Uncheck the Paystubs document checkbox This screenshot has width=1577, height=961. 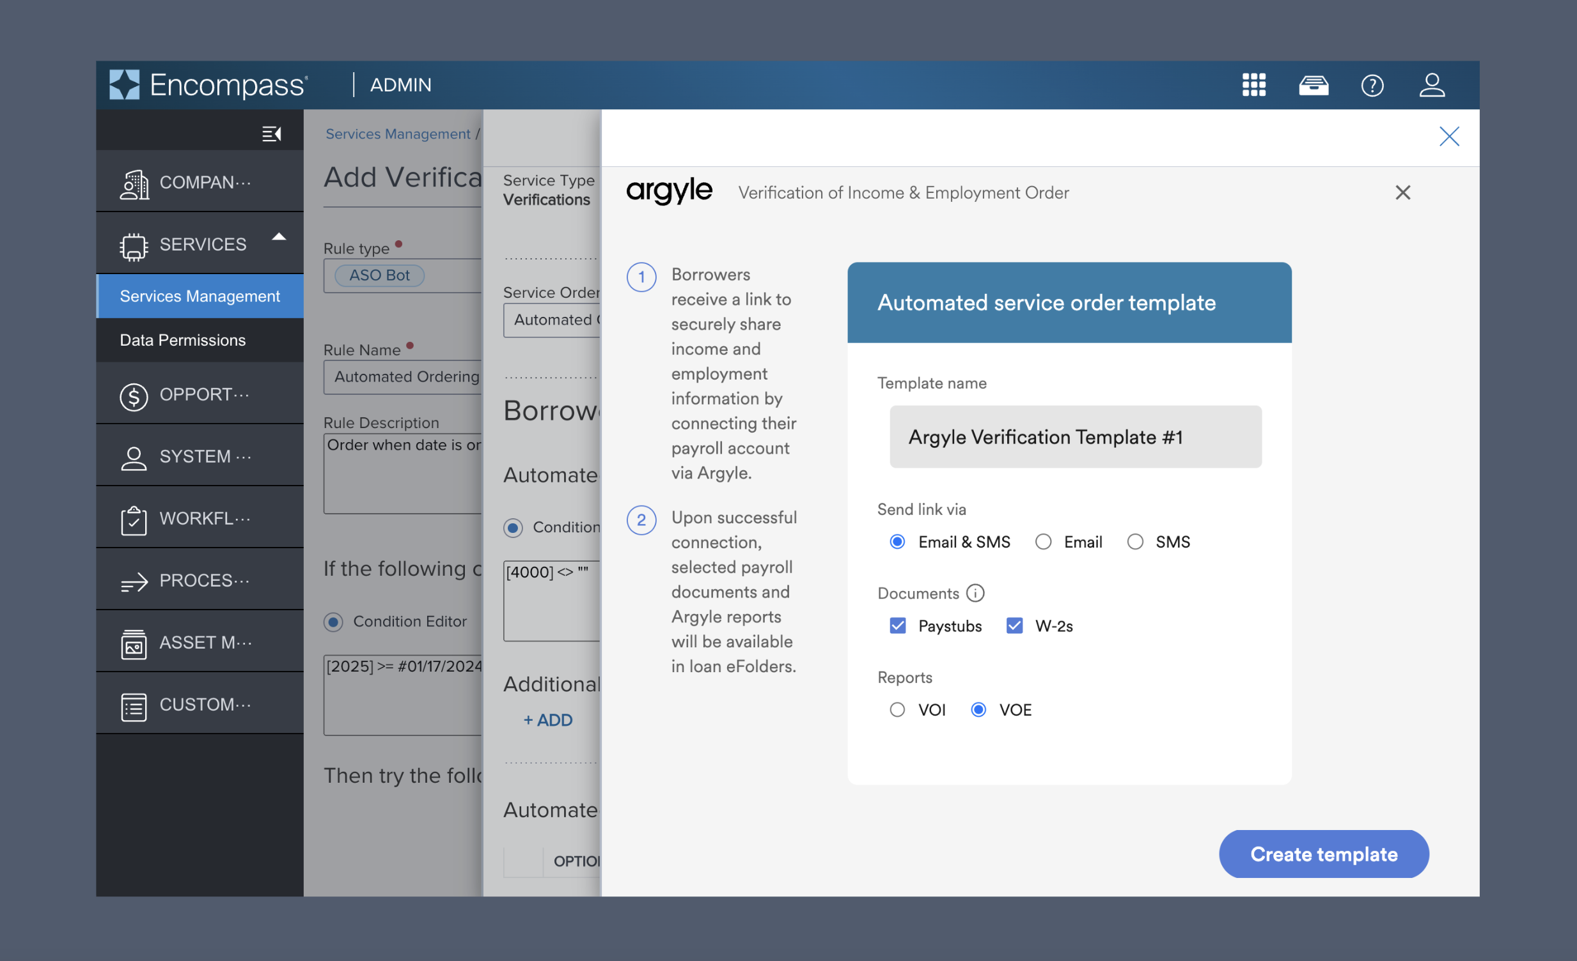[897, 625]
